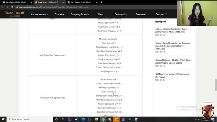Click the Ancient Spirit Dust x20~30 entry
Screen dimensions: 217x122
tap(109, 104)
